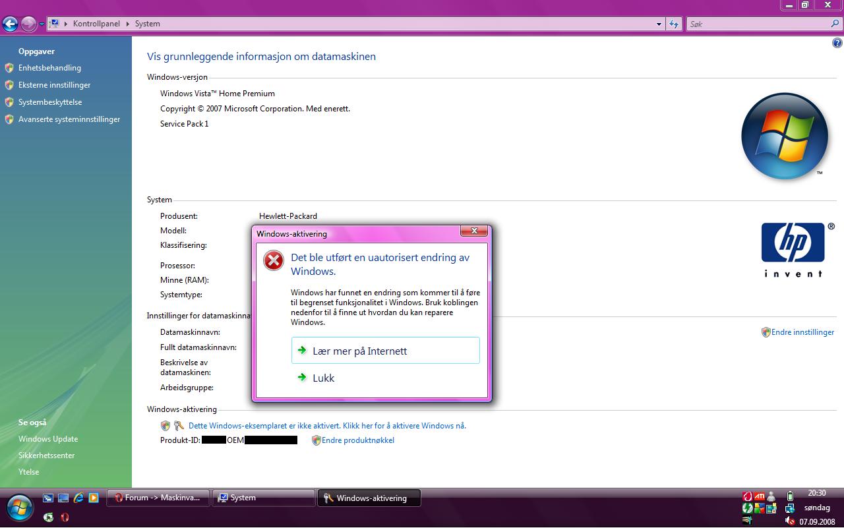Activate Windows via the 'ikke aktivert' link
Image resolution: width=844 pixels, height=528 pixels.
tap(327, 426)
